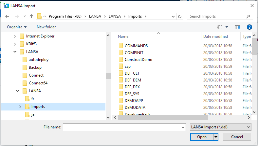Expand the Internet Explorer tree node
This screenshot has width=258, height=146.
15,36
